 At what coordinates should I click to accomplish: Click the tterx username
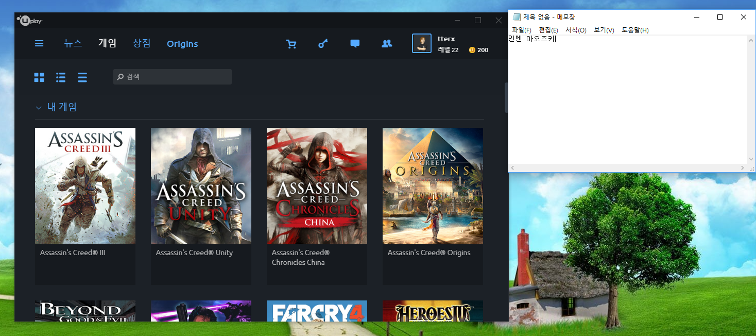pyautogui.click(x=446, y=39)
